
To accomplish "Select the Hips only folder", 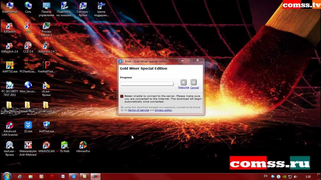I will pyautogui.click(x=10, y=107).
